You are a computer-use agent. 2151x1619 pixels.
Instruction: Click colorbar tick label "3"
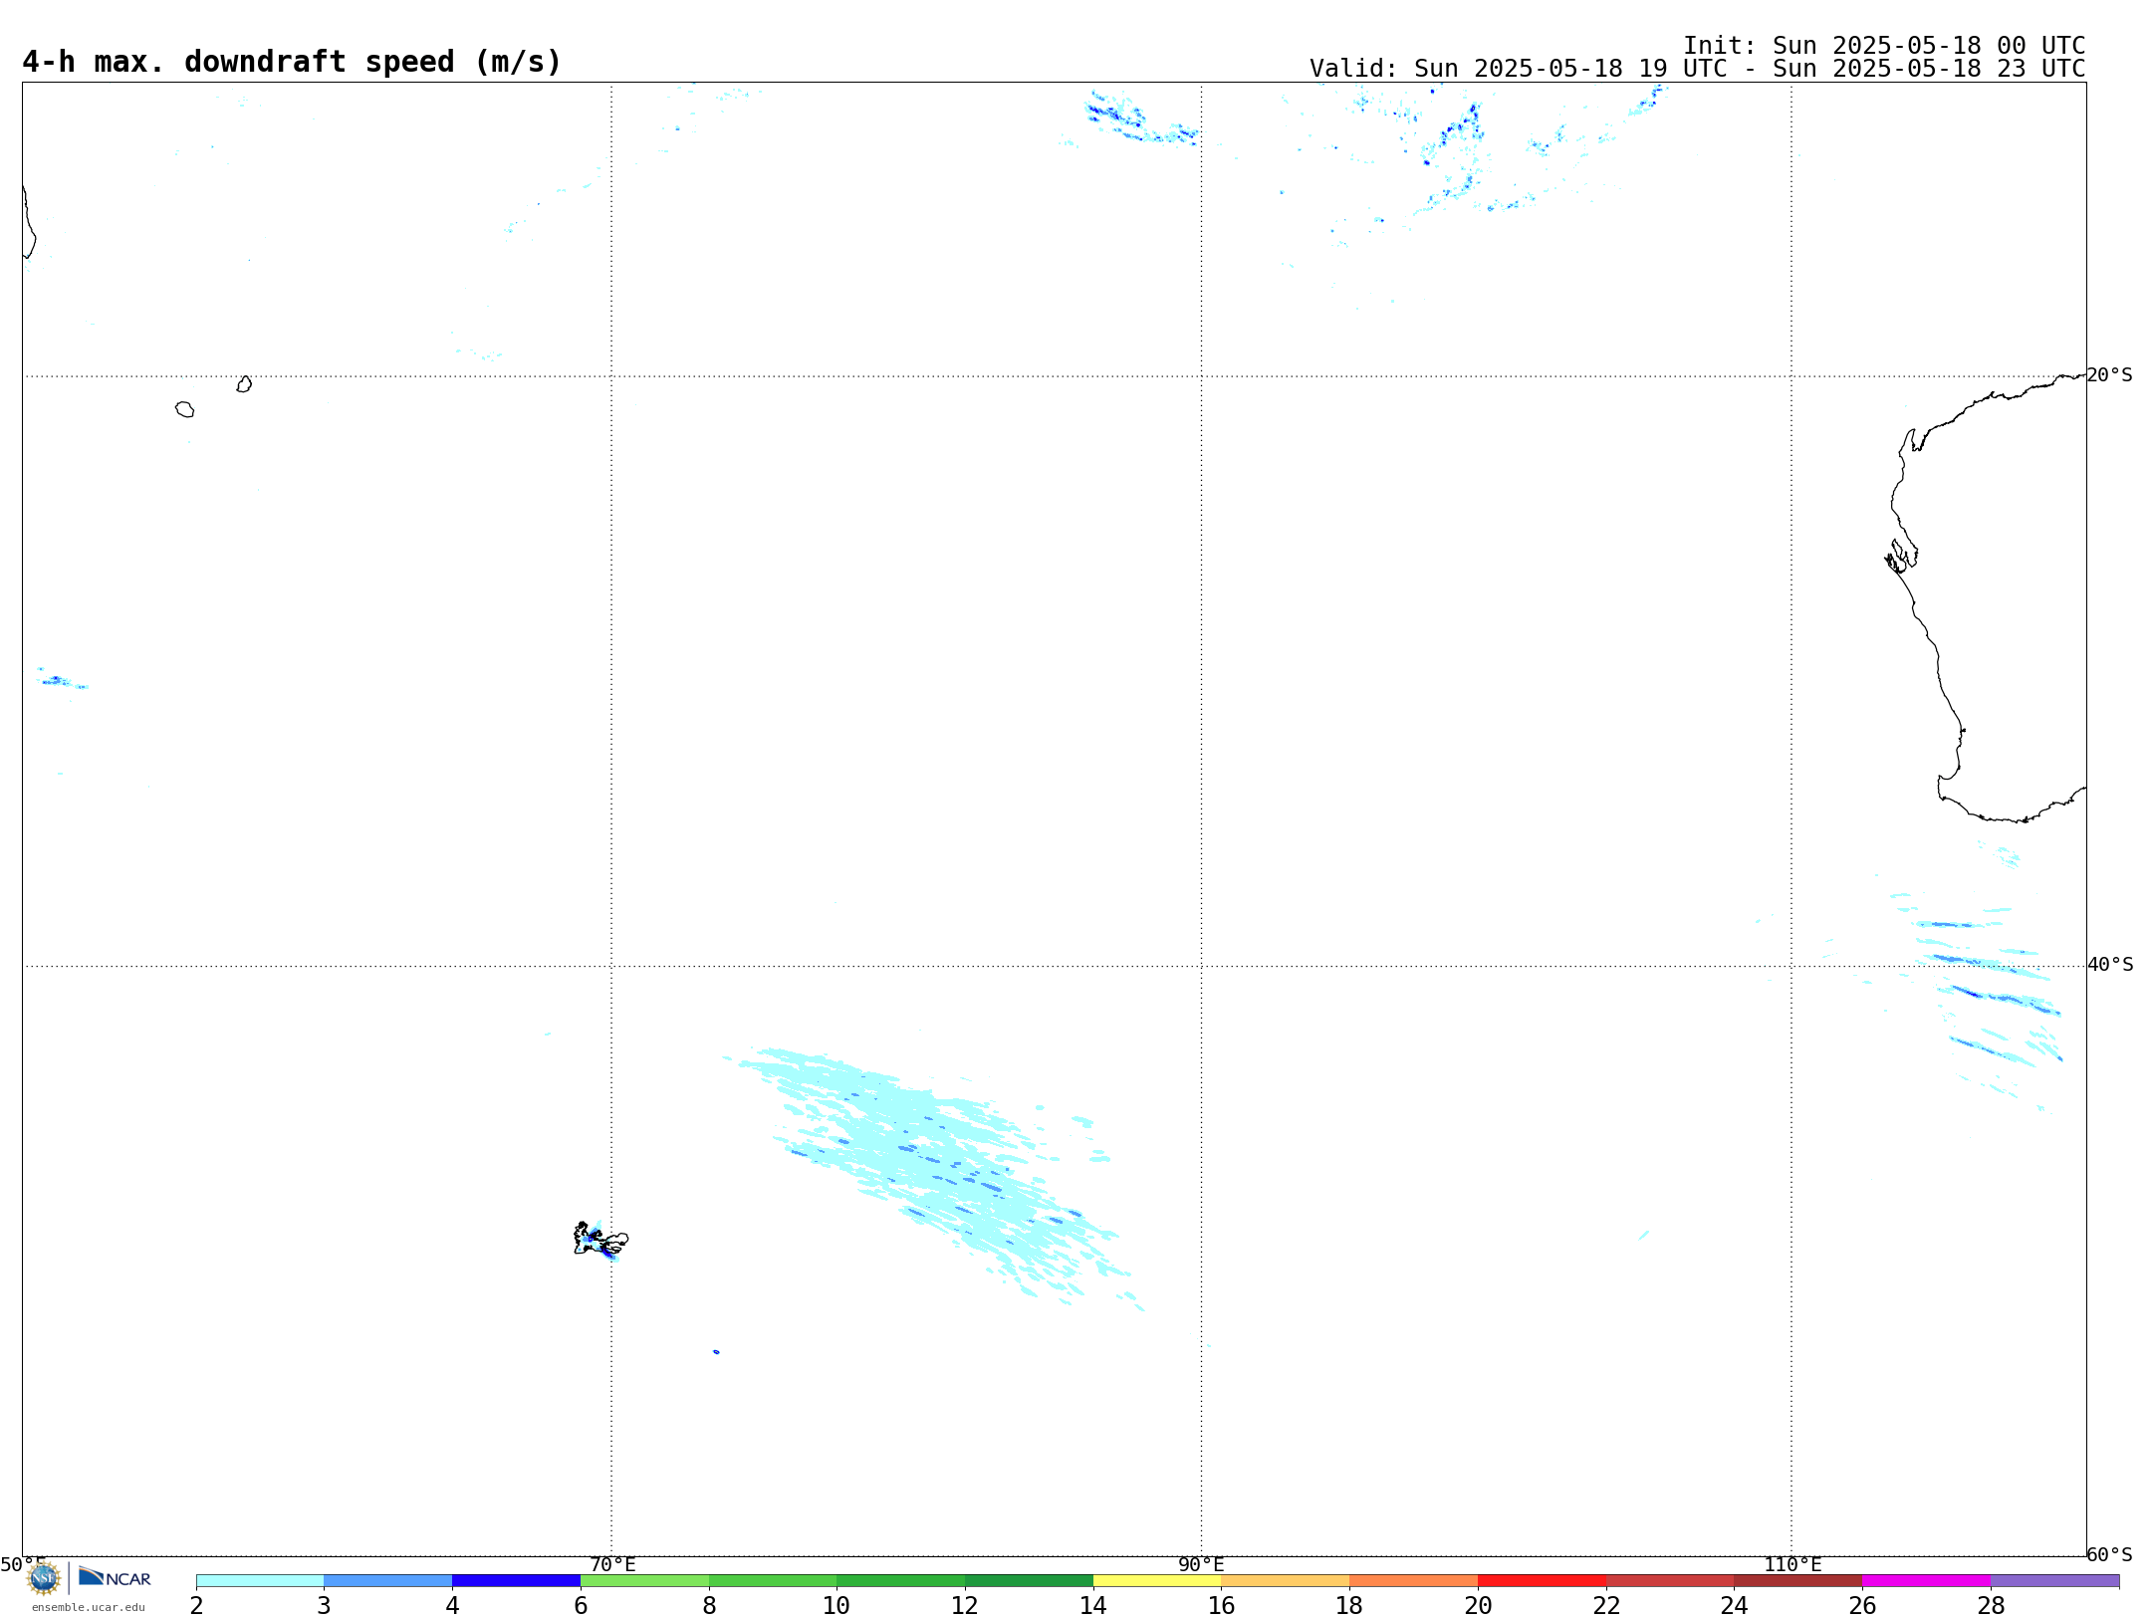coord(324,1605)
